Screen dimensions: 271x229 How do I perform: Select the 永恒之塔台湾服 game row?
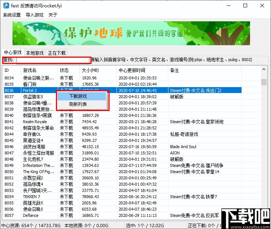pos(122,153)
